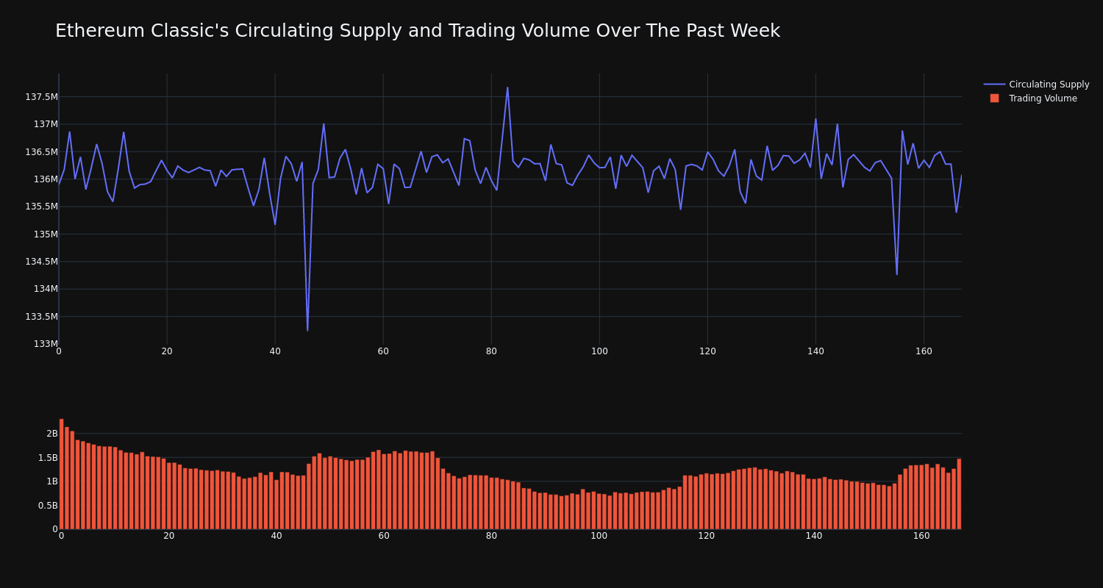Click the 134M y-axis label
Image resolution: width=1103 pixels, height=588 pixels.
pos(46,289)
